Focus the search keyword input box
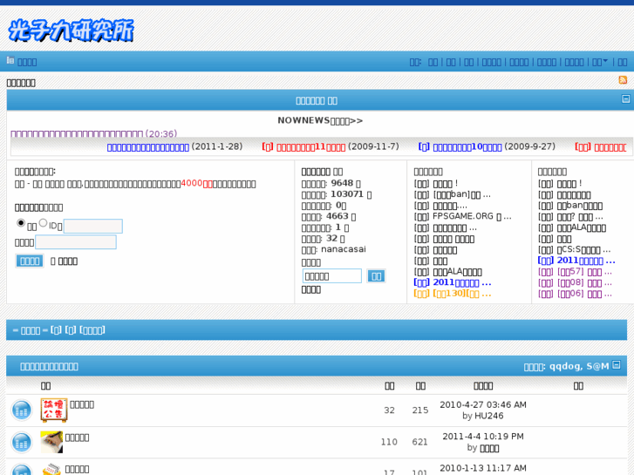Viewport: 634px width, 475px height. [332, 276]
